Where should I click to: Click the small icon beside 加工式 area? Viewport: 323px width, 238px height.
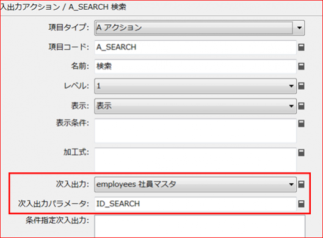pyautogui.click(x=301, y=153)
